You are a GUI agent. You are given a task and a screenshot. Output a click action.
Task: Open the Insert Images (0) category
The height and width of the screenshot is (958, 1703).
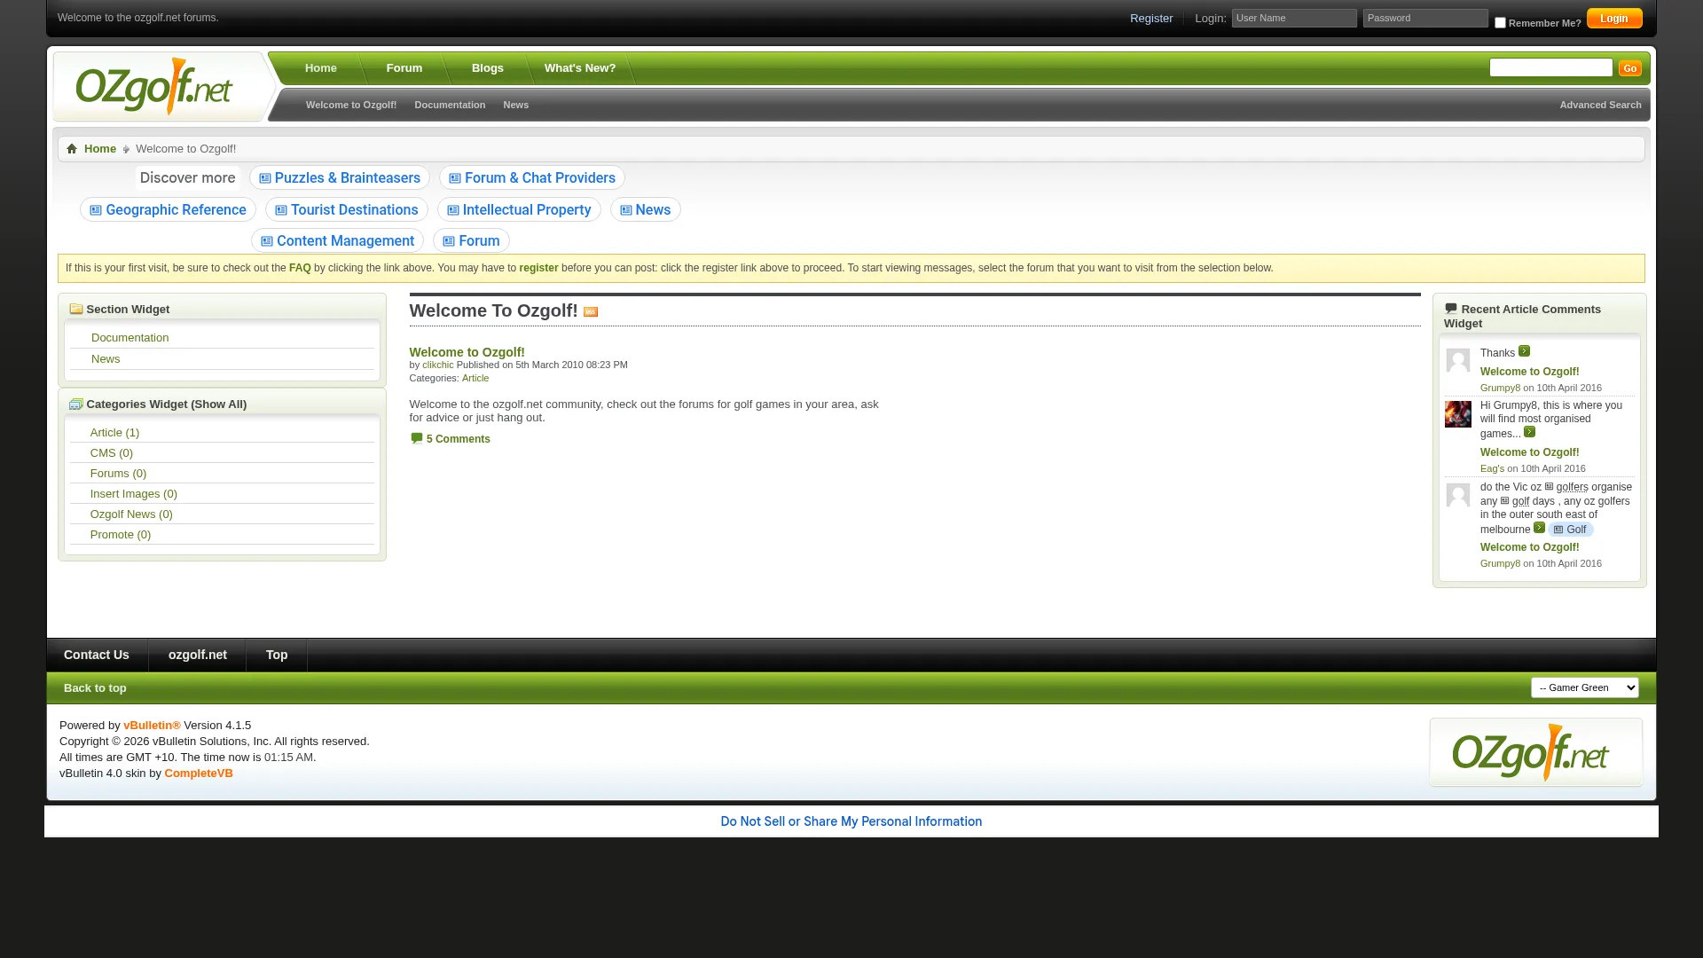coord(133,494)
